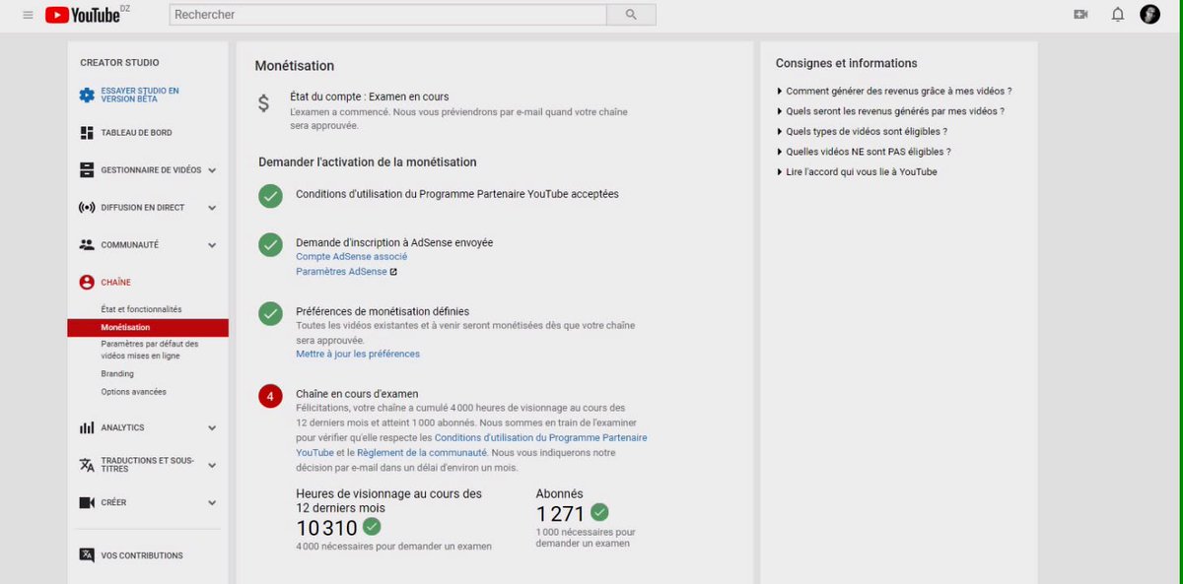Click the green check beside Conditions d'utilisation acceptées
This screenshot has height=584, width=1183.
[270, 196]
